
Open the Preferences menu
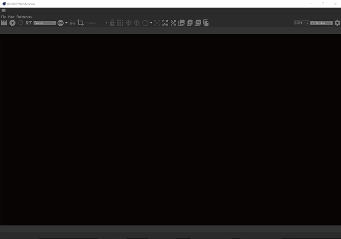coord(24,17)
